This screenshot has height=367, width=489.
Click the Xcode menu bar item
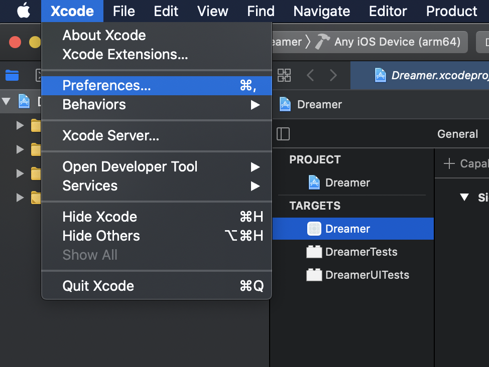click(x=72, y=11)
